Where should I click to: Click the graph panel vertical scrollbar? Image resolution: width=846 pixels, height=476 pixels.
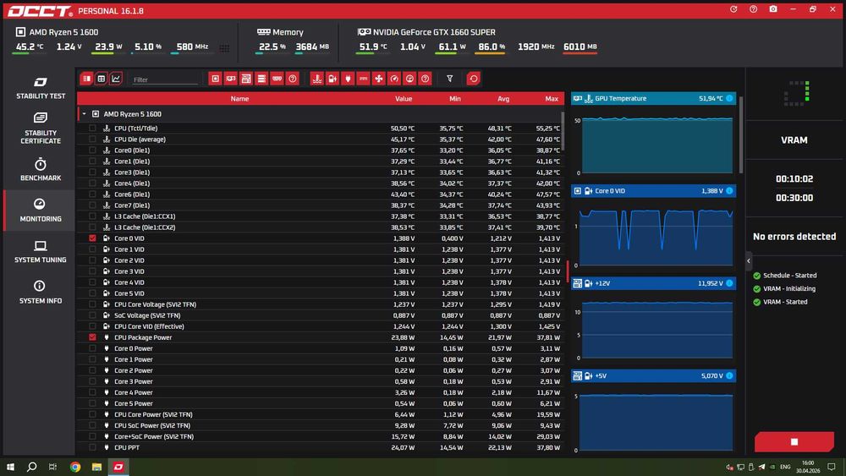[741, 134]
